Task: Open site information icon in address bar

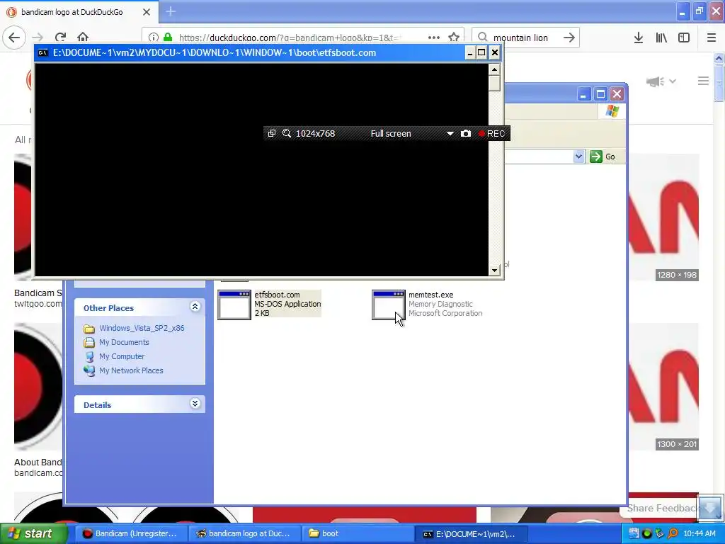Action: point(154,38)
